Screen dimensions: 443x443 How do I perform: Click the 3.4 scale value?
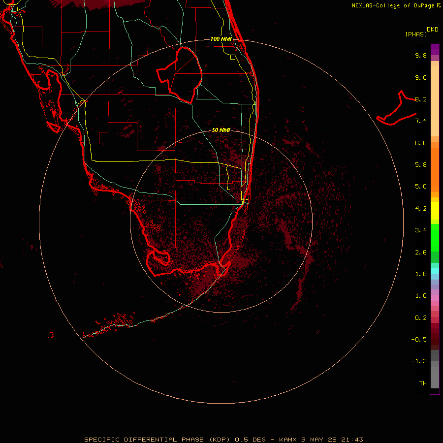(421, 230)
